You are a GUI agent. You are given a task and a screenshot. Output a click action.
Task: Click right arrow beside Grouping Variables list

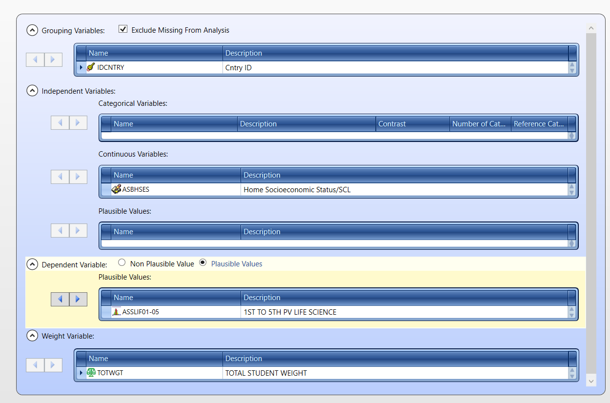[53, 60]
